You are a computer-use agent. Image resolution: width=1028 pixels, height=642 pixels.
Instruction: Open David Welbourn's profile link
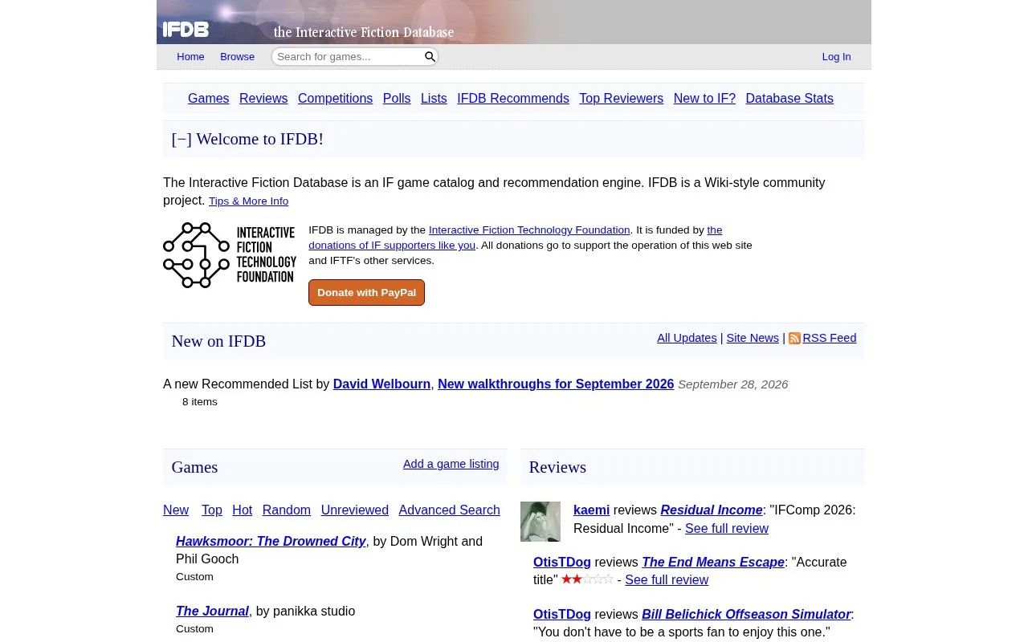tap(381, 384)
